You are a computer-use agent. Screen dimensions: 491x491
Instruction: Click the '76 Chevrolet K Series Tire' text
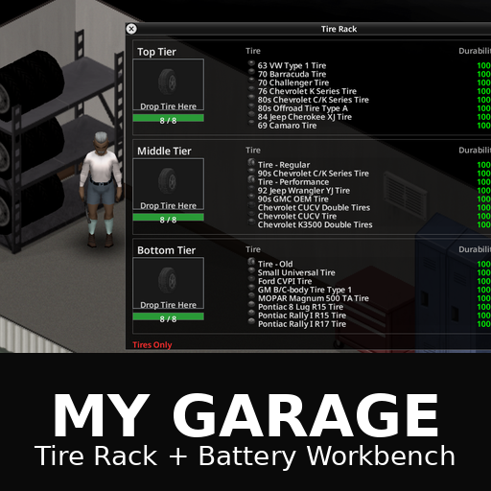pyautogui.click(x=307, y=91)
